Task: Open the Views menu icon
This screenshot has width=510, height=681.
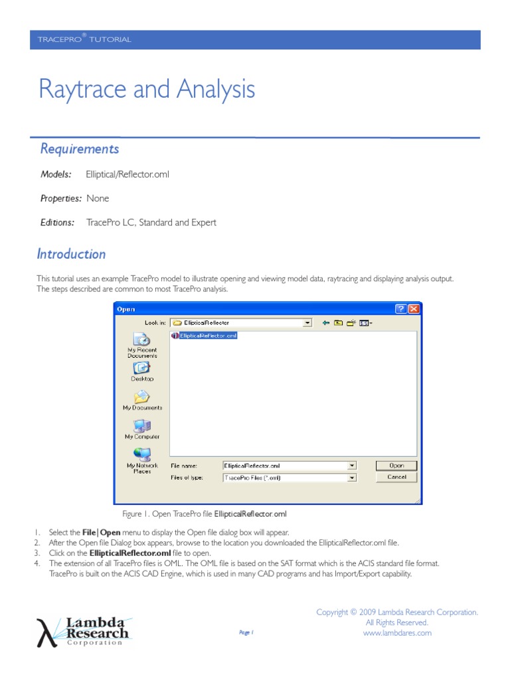Action: coord(365,323)
